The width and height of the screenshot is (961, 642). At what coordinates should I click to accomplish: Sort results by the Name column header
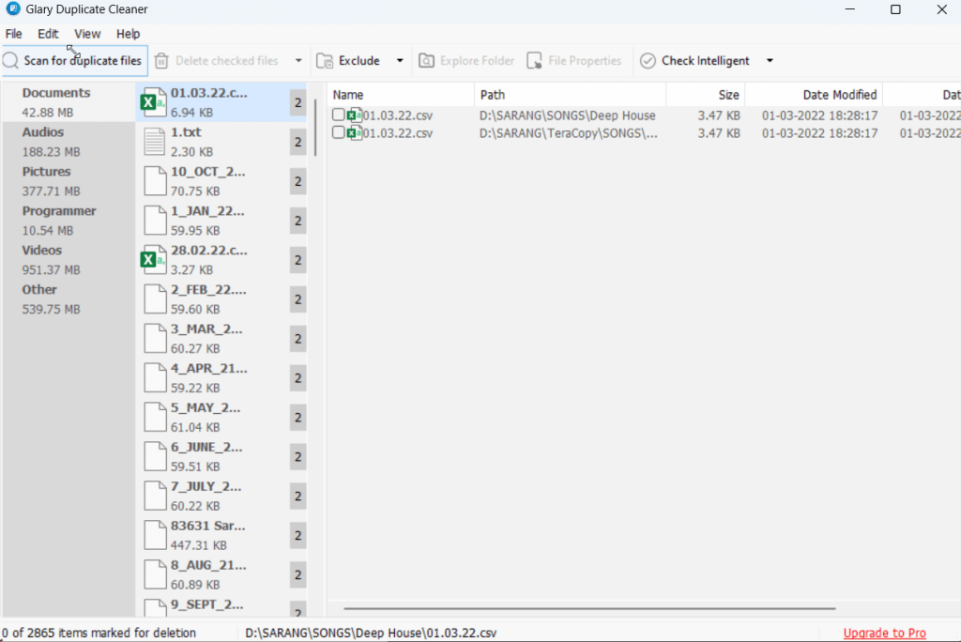click(401, 95)
